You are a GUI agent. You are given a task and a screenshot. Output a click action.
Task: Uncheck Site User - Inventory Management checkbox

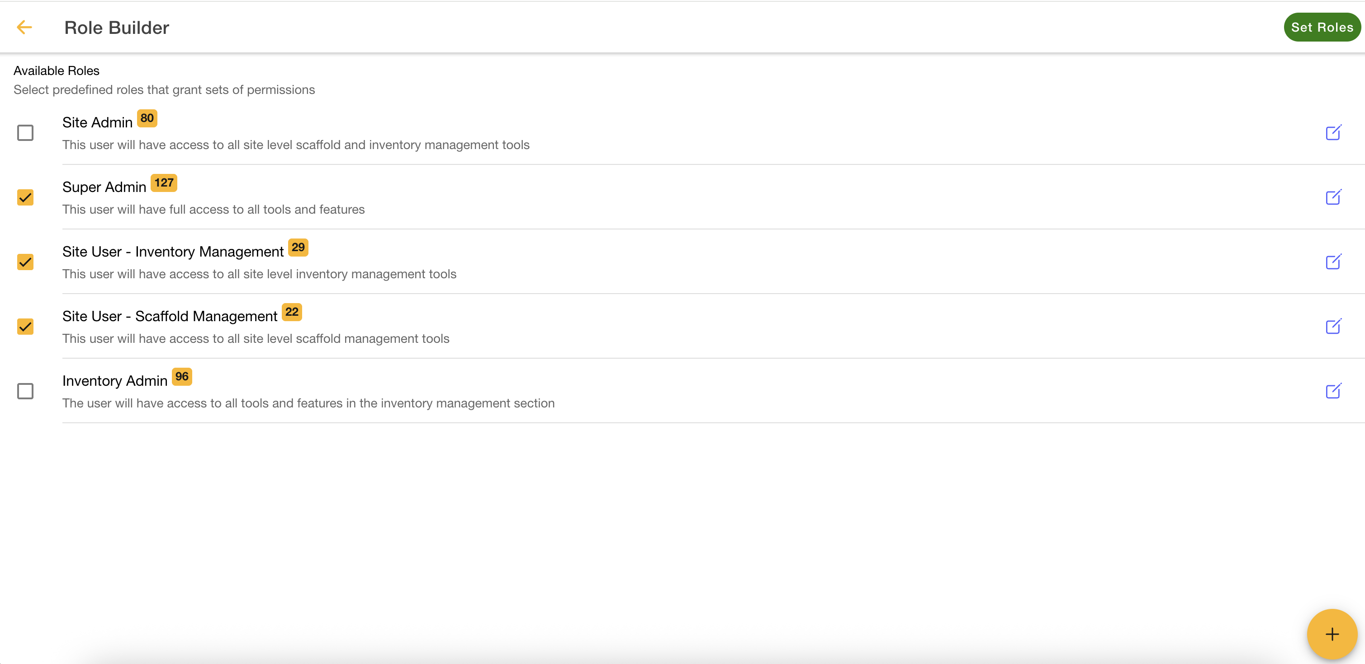click(x=25, y=262)
